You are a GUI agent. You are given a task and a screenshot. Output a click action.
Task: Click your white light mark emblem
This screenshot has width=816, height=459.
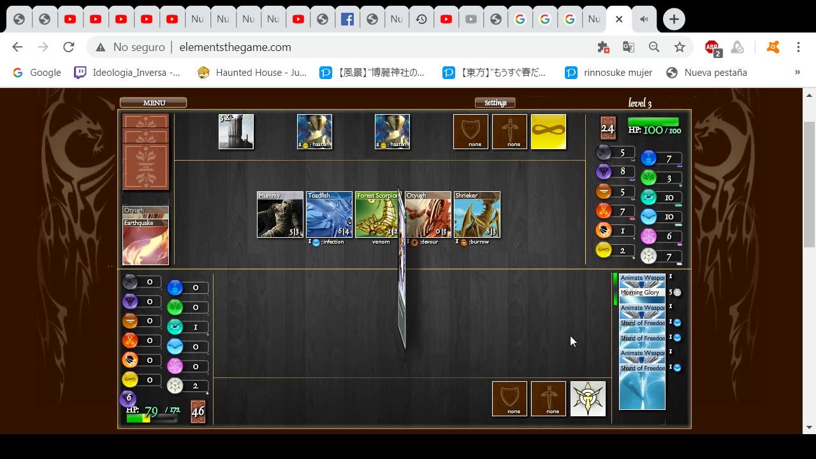pyautogui.click(x=588, y=398)
